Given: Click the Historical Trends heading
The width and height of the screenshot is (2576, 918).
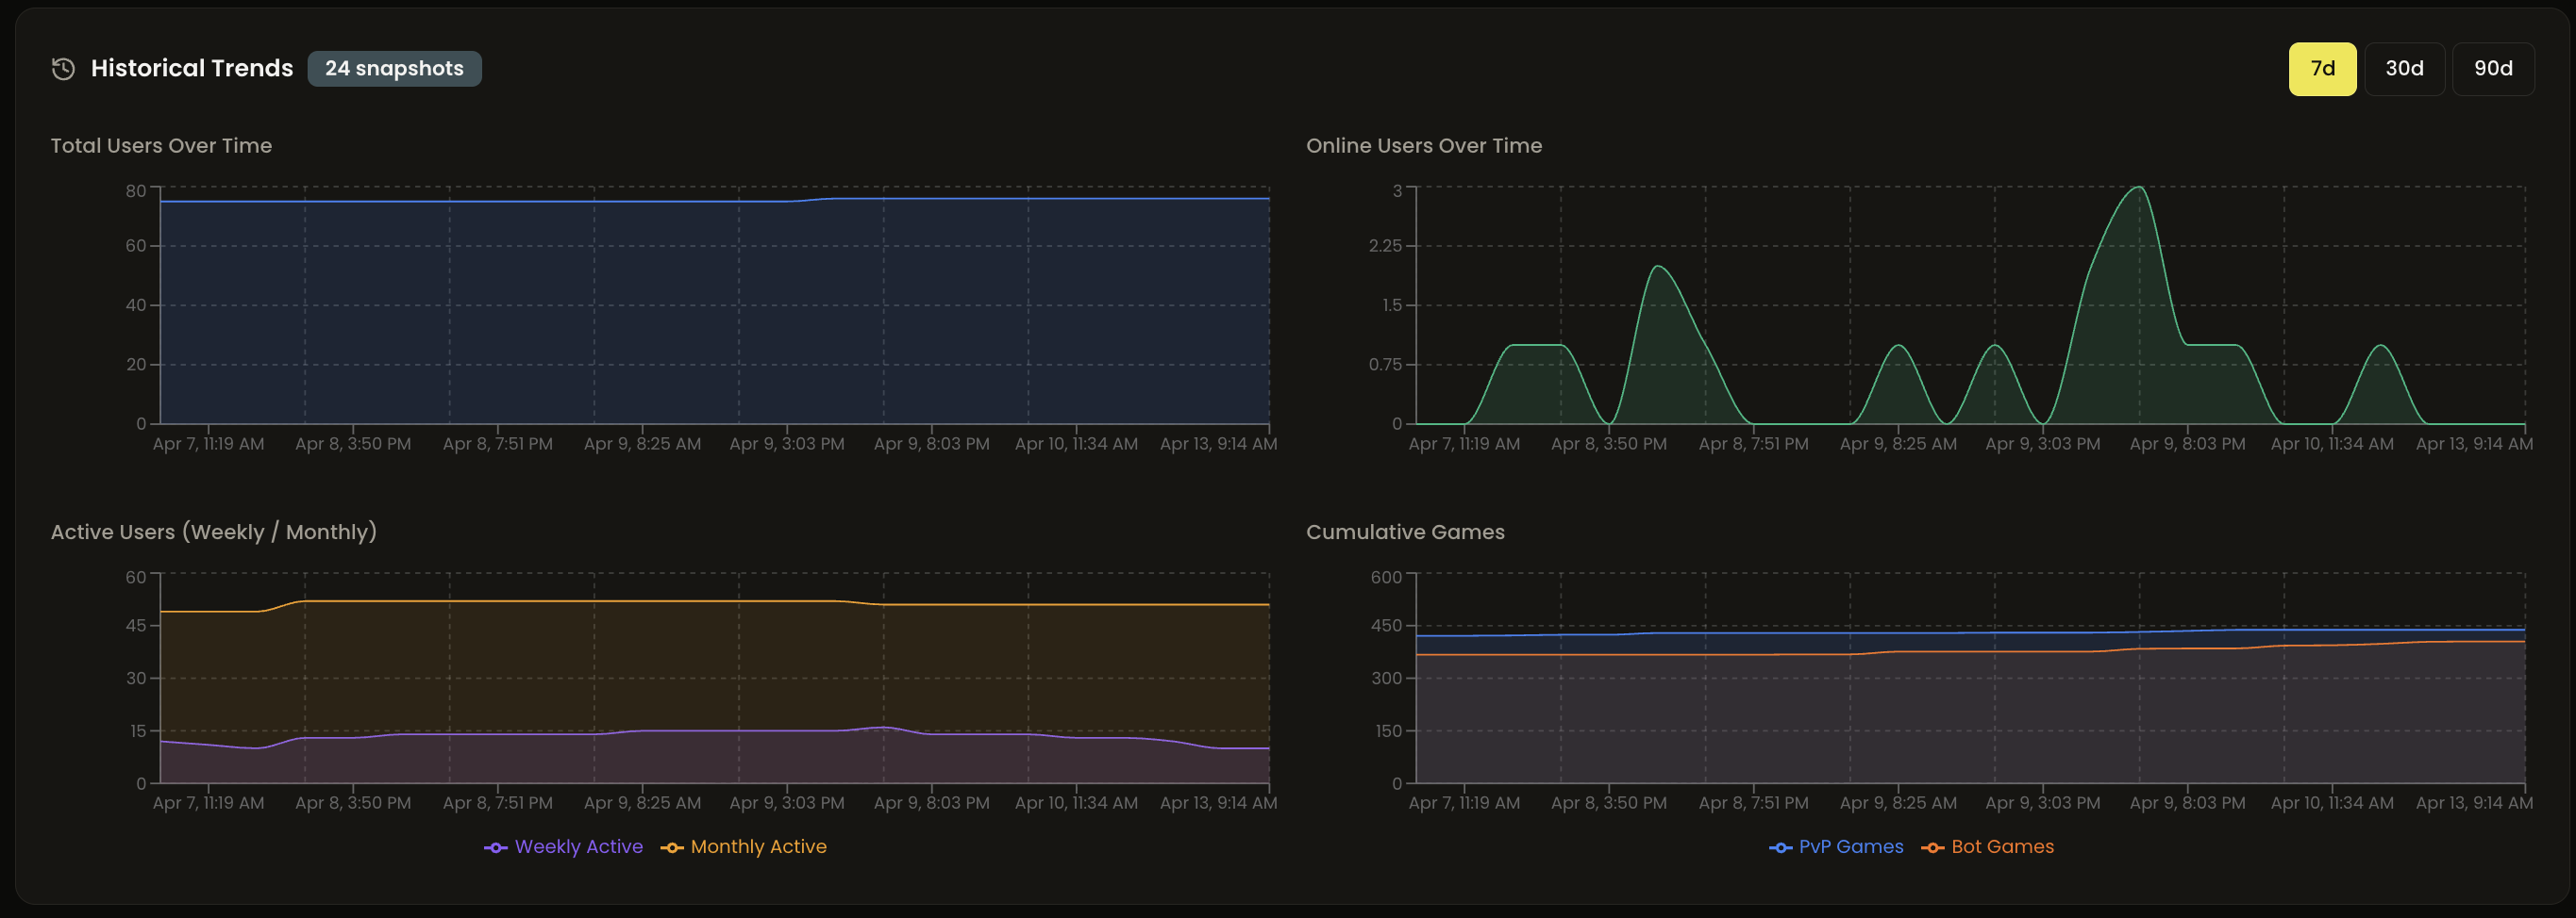Looking at the screenshot, I should click(192, 69).
